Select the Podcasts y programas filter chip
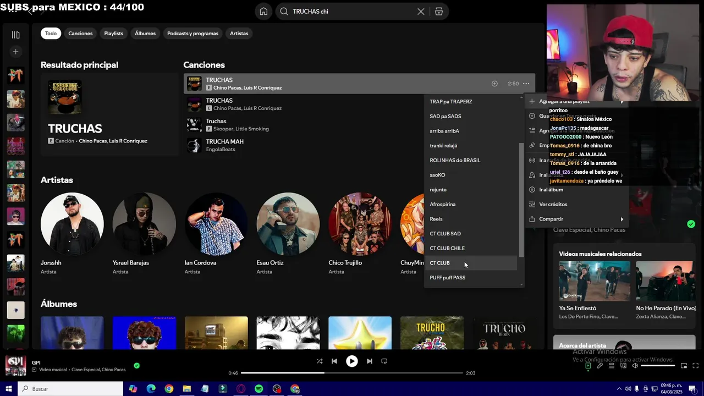The image size is (704, 396). (x=193, y=34)
